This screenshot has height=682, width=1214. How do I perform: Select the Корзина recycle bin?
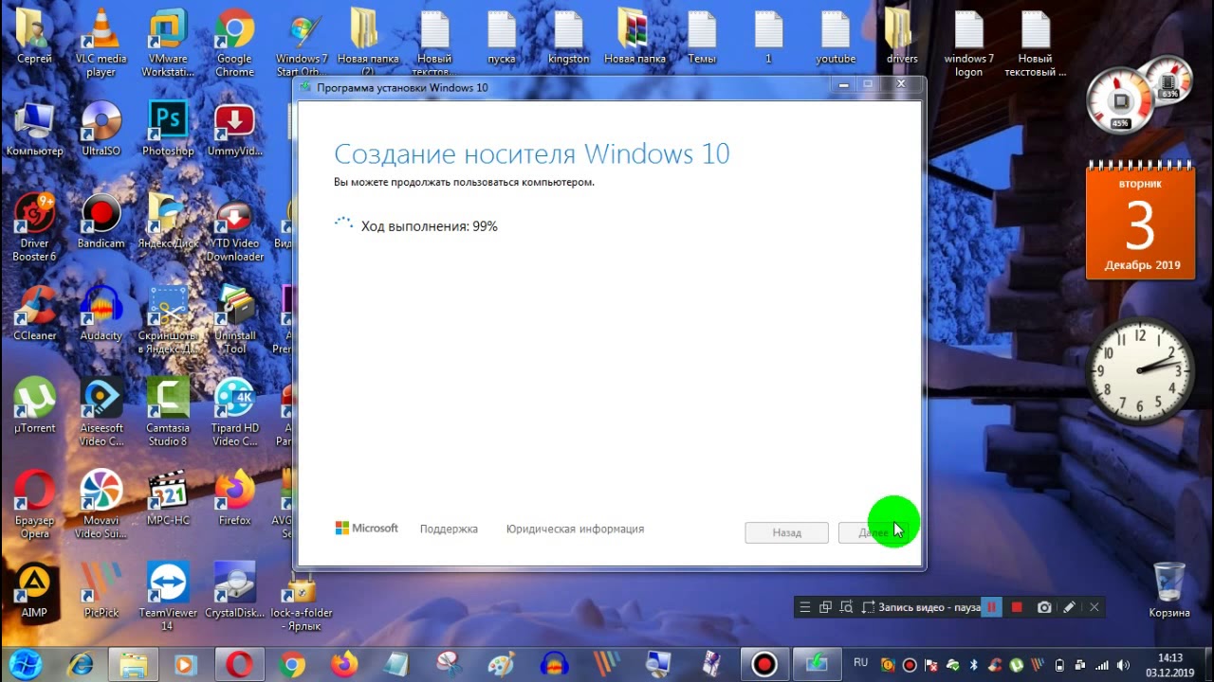[x=1168, y=589]
